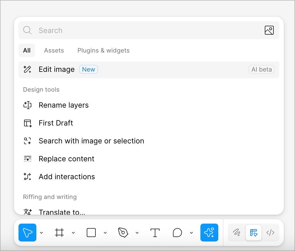
Task: Select the Comment tool
Action: click(x=177, y=233)
